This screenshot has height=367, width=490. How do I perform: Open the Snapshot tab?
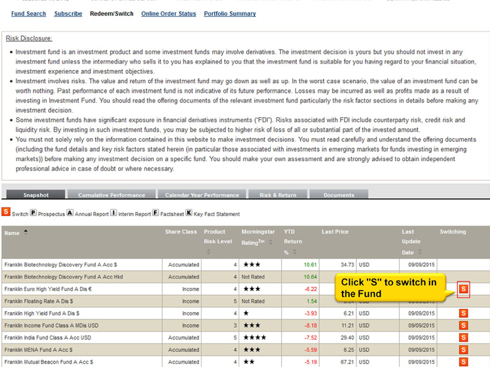click(x=35, y=194)
